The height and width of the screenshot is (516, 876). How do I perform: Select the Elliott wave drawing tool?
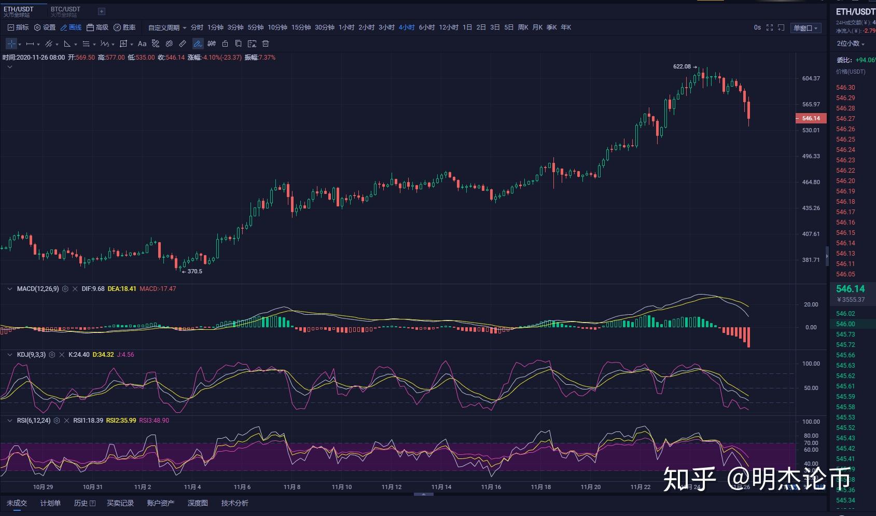click(x=104, y=44)
